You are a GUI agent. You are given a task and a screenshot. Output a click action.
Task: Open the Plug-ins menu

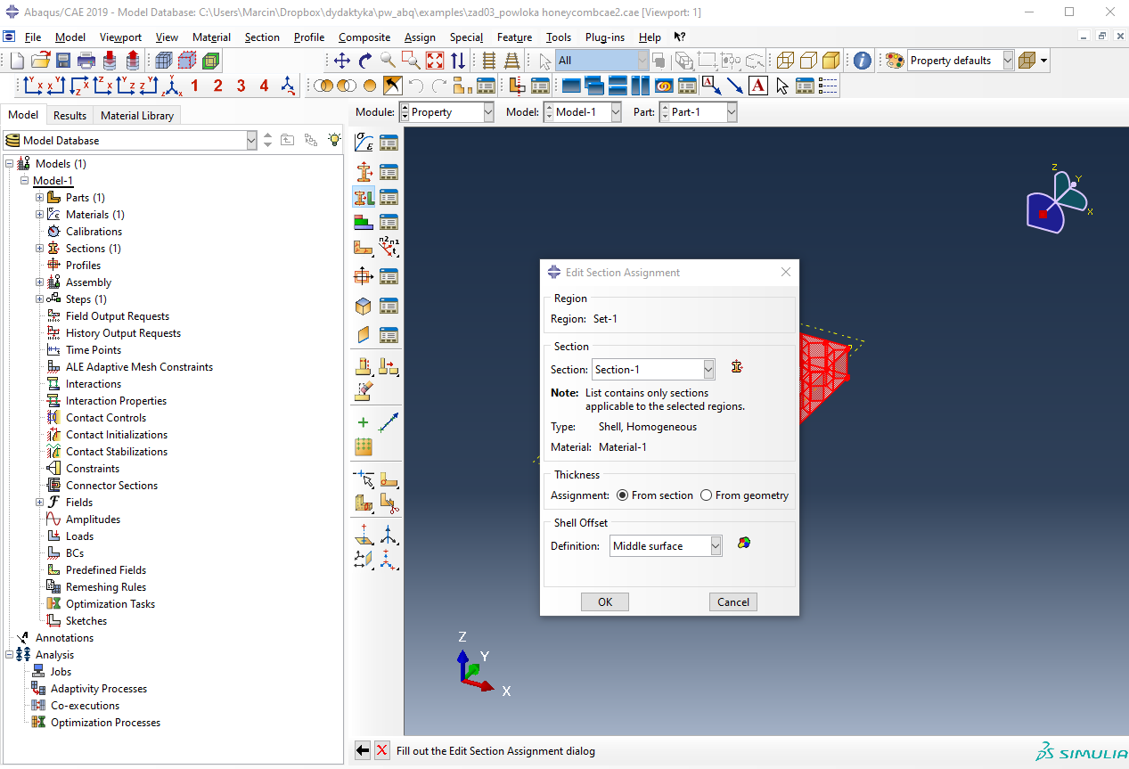tap(604, 37)
